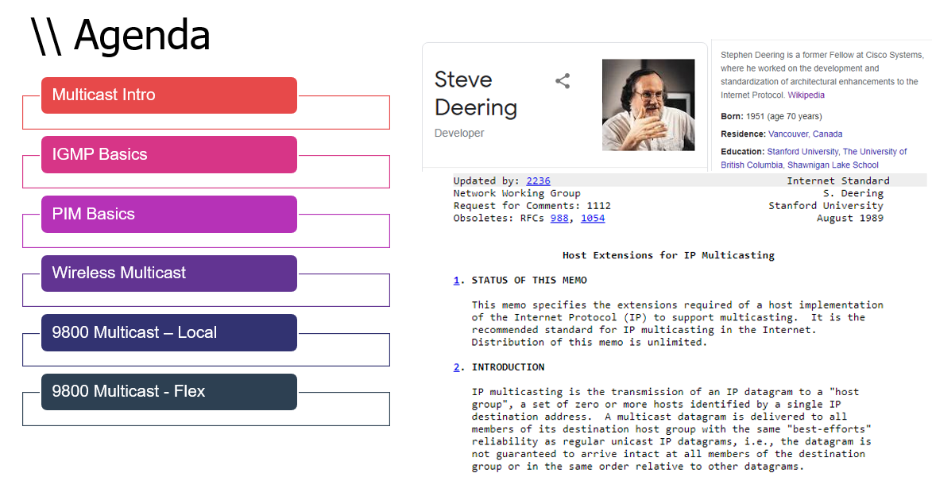Click the Agenda slide title
This screenshot has height=477, width=932.
(120, 35)
